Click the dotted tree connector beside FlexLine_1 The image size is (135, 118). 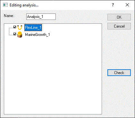pyautogui.click(x=11, y=28)
